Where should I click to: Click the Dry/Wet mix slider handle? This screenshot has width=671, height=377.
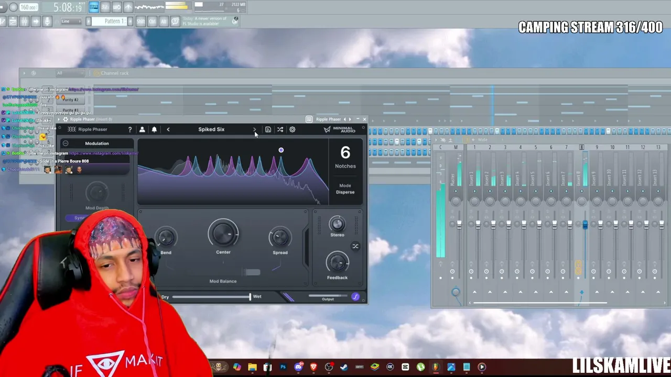click(x=250, y=297)
